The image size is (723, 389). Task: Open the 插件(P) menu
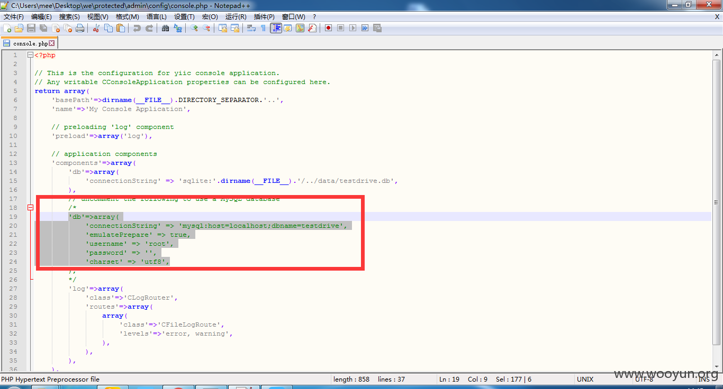point(264,17)
